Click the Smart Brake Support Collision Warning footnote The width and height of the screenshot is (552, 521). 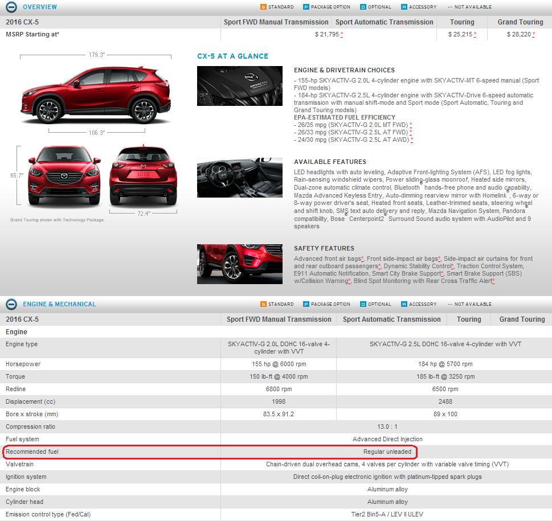pos(349,281)
